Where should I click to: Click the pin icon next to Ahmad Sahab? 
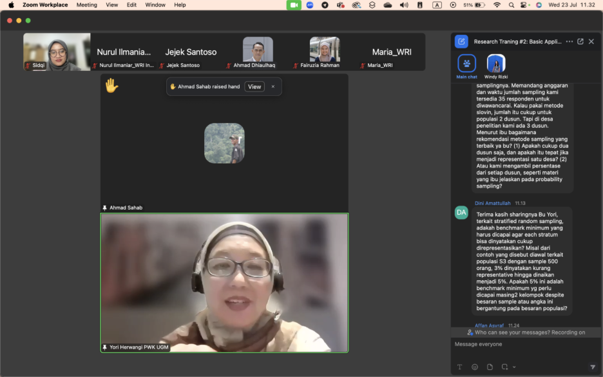tap(104, 208)
